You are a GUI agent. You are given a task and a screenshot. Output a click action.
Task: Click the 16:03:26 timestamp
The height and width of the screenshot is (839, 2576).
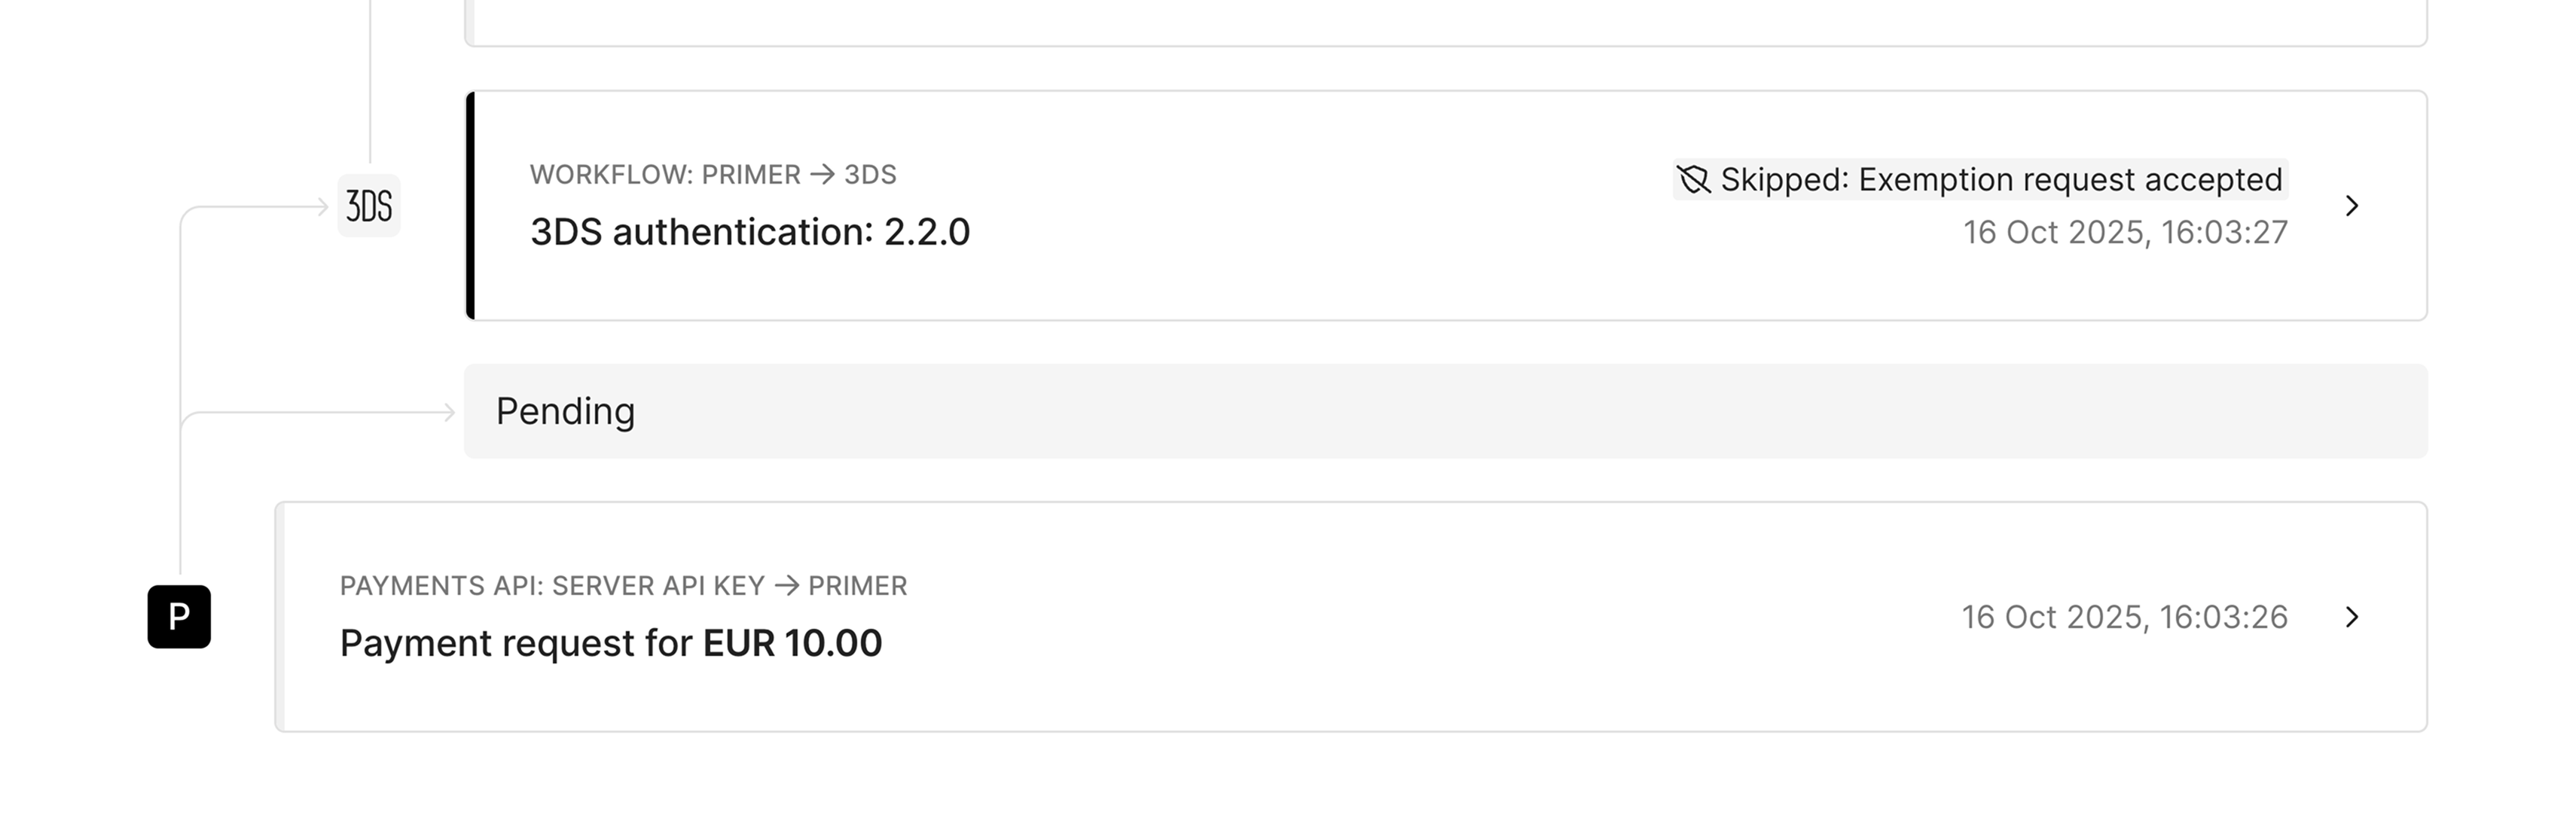(x=2124, y=617)
